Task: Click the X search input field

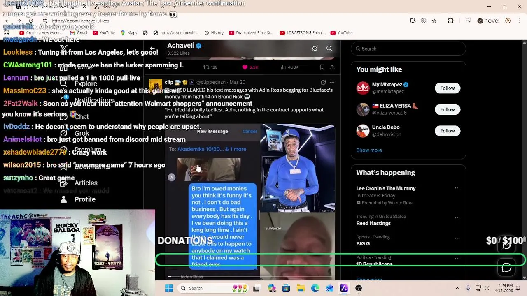Action: click(408, 49)
